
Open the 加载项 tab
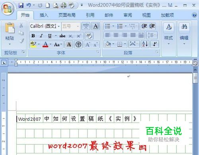click(167, 15)
